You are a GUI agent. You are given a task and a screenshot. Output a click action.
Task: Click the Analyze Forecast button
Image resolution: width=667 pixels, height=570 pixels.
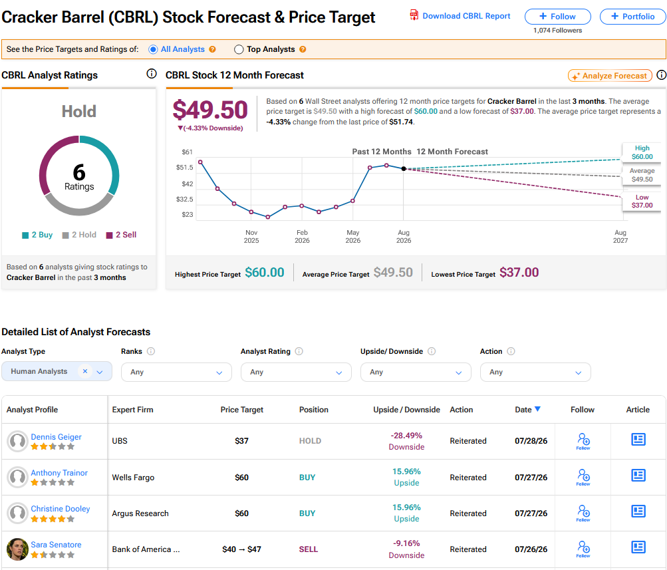click(610, 76)
